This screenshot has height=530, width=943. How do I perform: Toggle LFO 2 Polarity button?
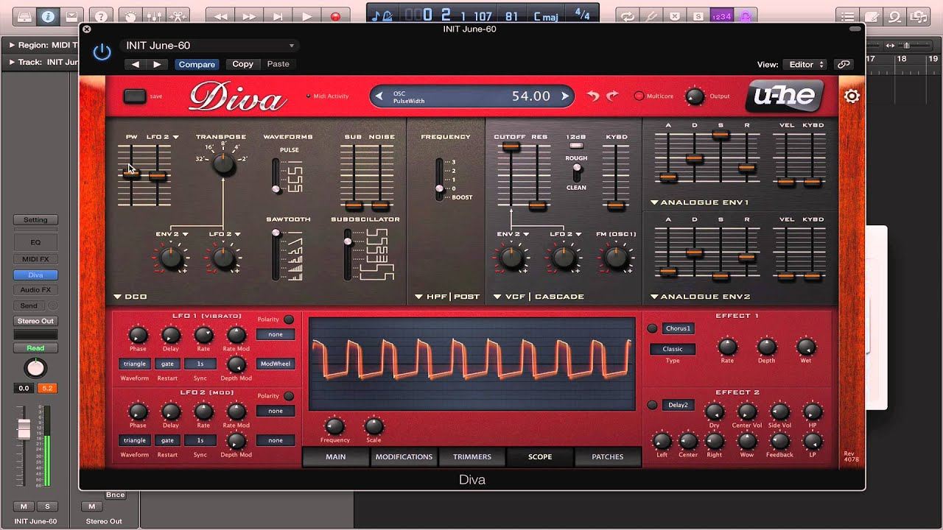point(289,396)
